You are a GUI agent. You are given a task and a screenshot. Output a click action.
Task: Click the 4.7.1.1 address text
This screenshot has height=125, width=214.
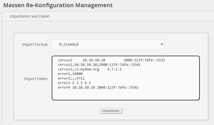[115, 69]
